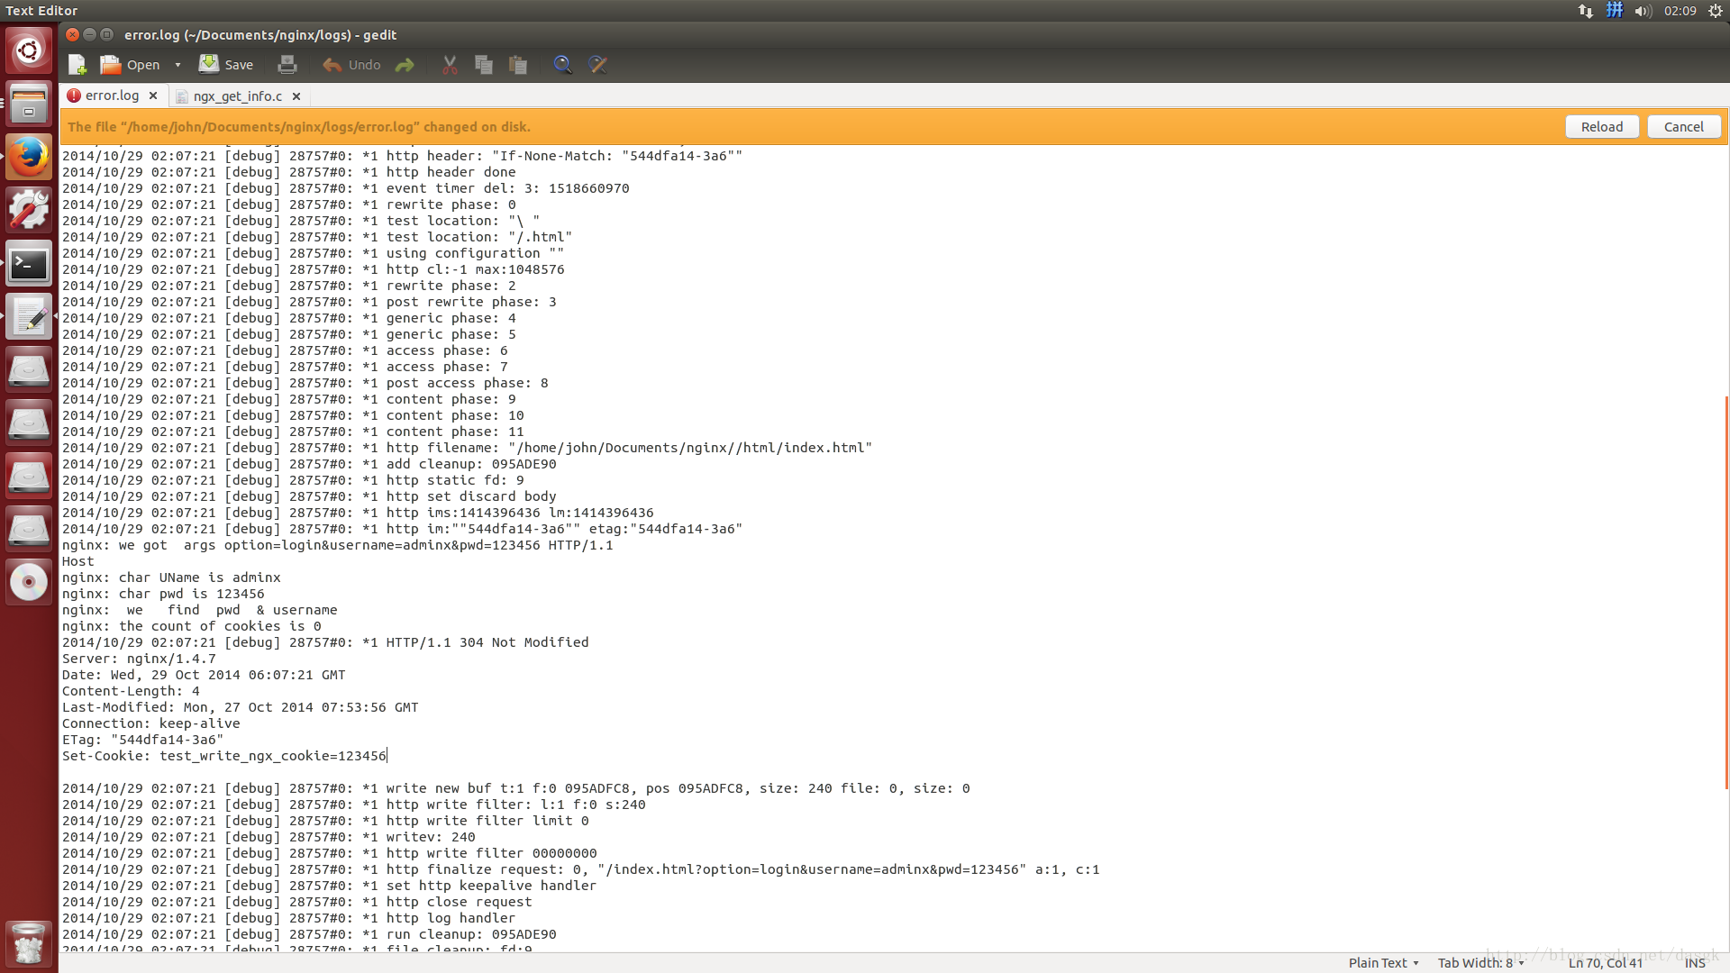Print the document using printer icon
The height and width of the screenshot is (973, 1730).
[287, 65]
